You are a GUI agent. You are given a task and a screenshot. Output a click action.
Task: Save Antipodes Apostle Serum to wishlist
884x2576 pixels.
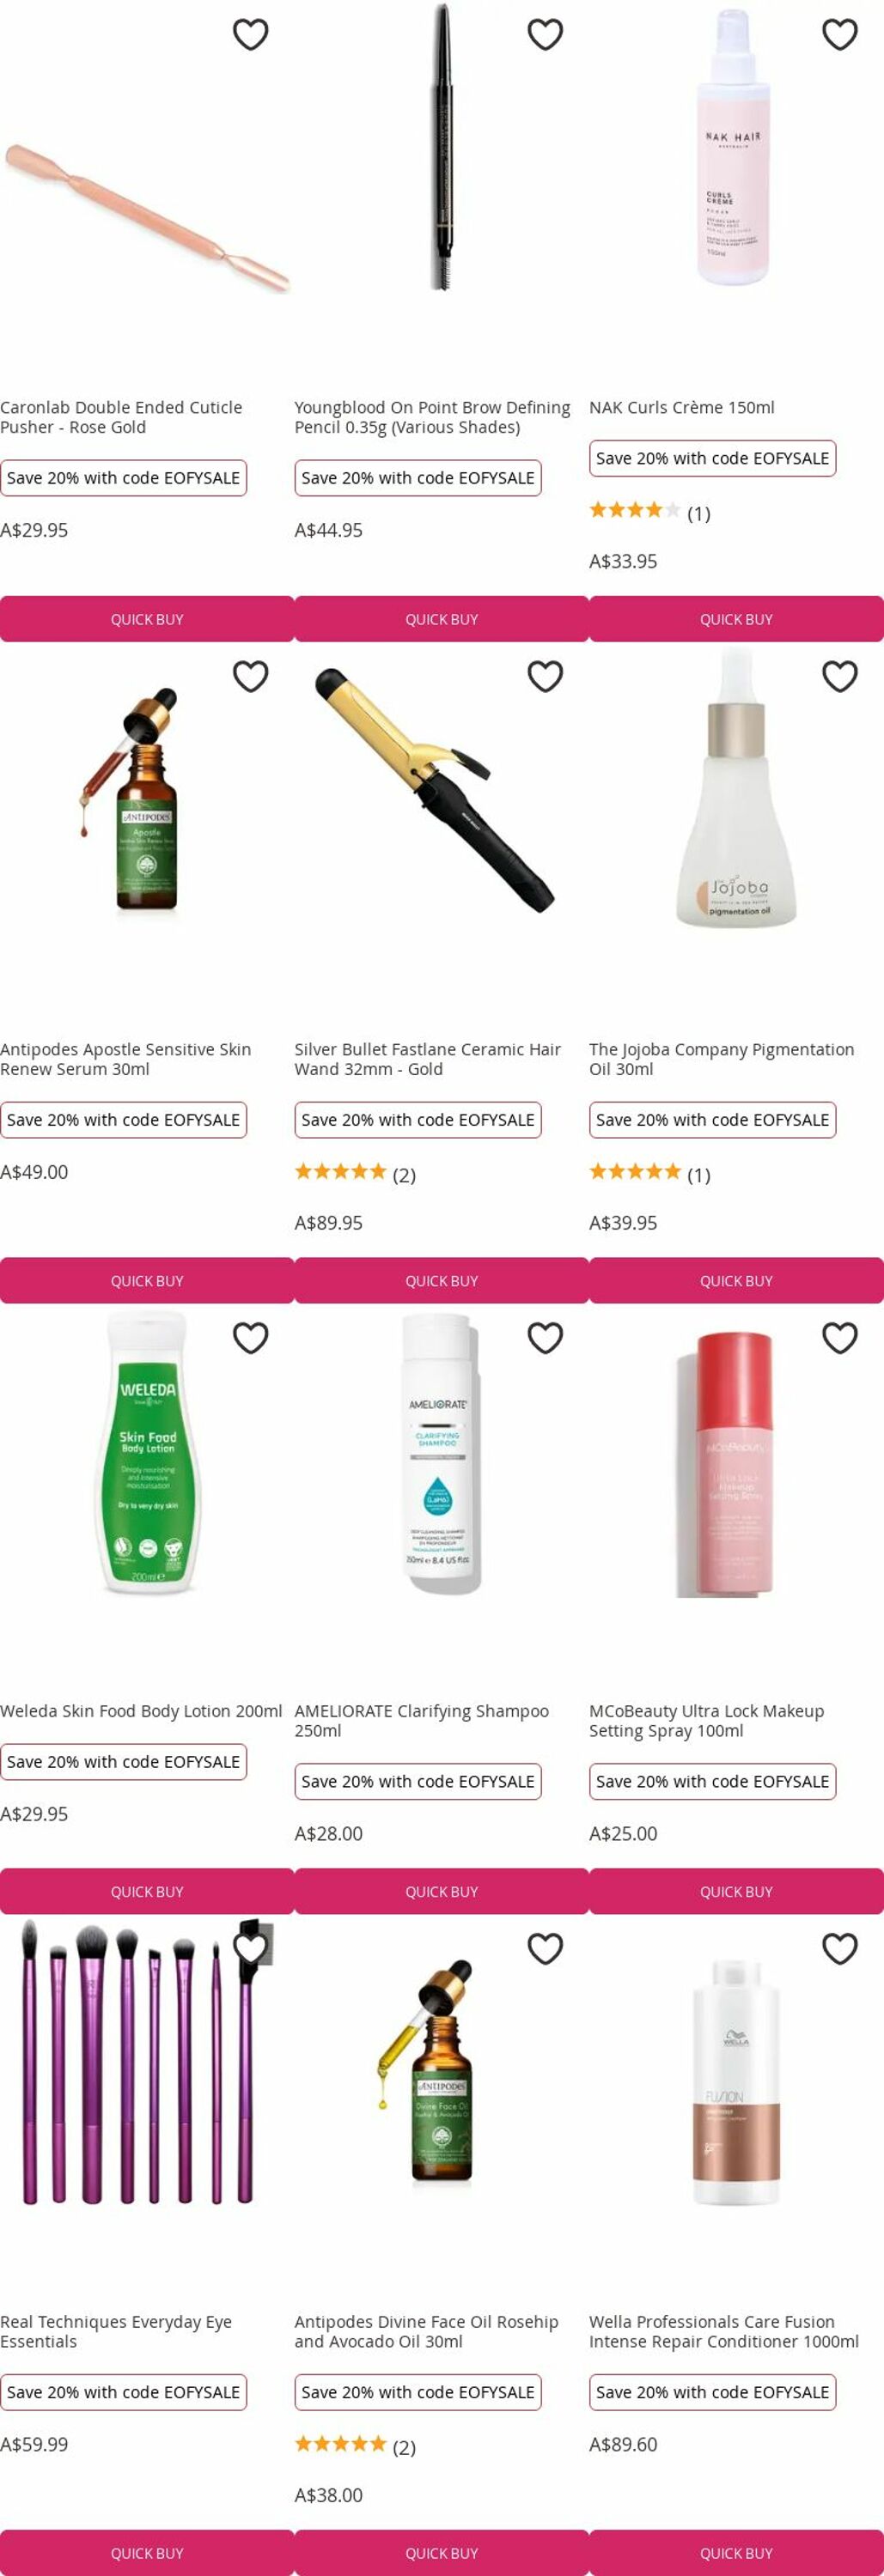pyautogui.click(x=250, y=677)
